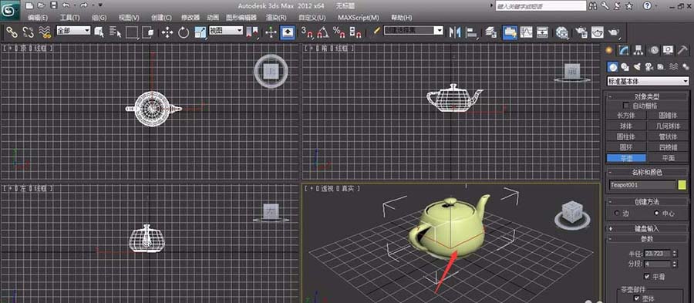Select the Select and Rotate tool
694x303 pixels.
[x=184, y=32]
